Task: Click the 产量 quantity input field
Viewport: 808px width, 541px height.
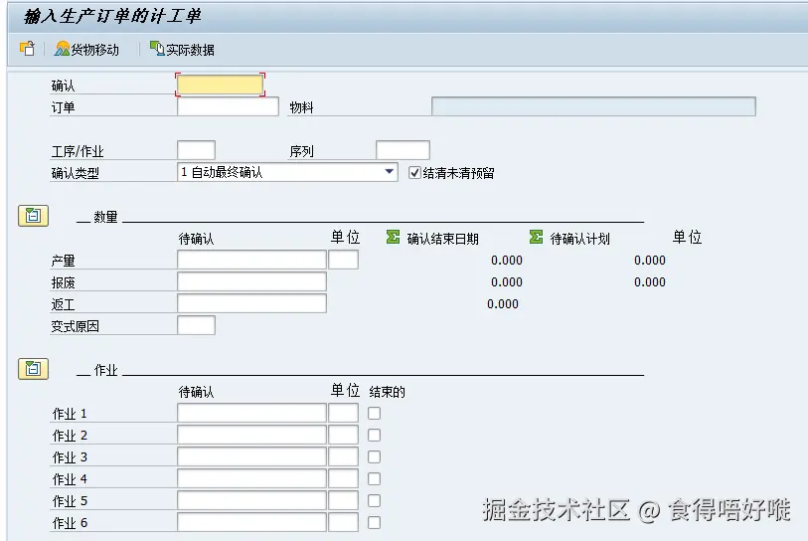Action: 252,260
